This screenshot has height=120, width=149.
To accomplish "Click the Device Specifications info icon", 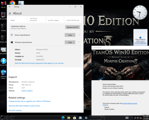I will (x=12, y=35).
